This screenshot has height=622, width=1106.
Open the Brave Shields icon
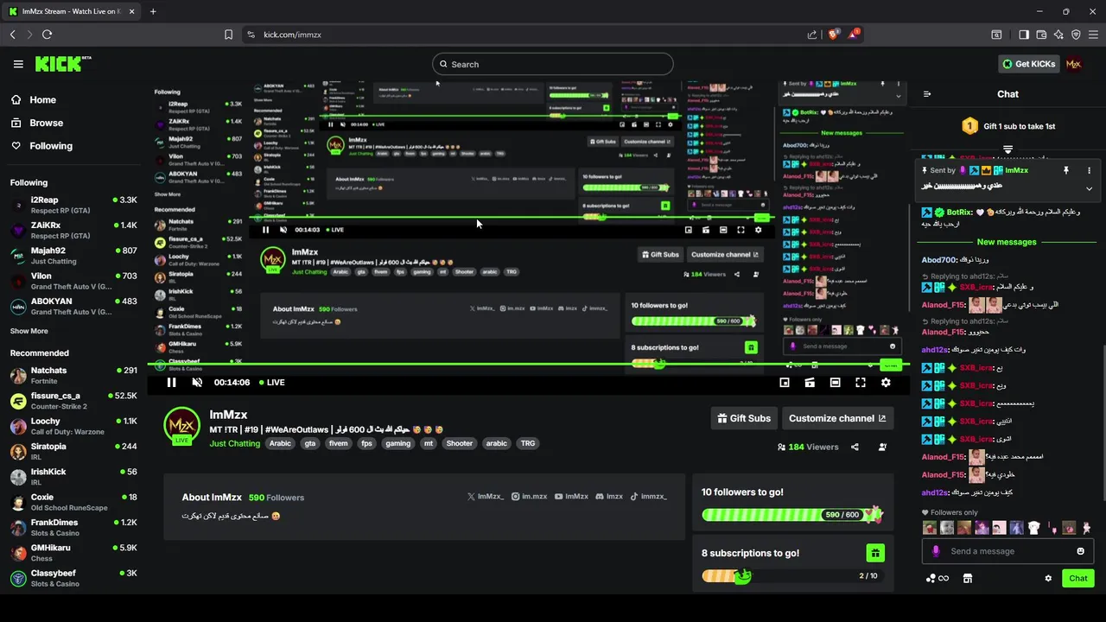pos(834,35)
